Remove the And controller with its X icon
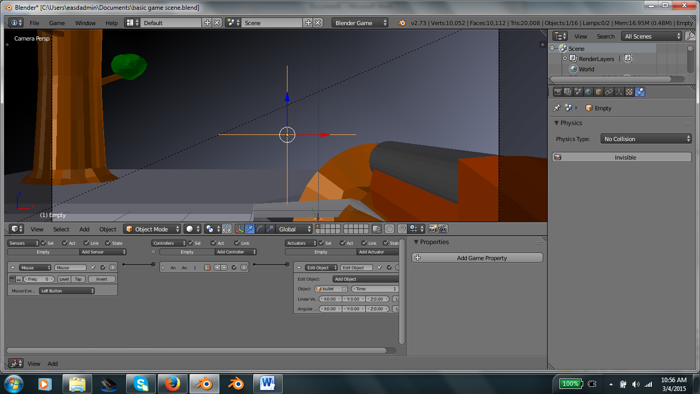This screenshot has width=700, height=394. [244, 268]
